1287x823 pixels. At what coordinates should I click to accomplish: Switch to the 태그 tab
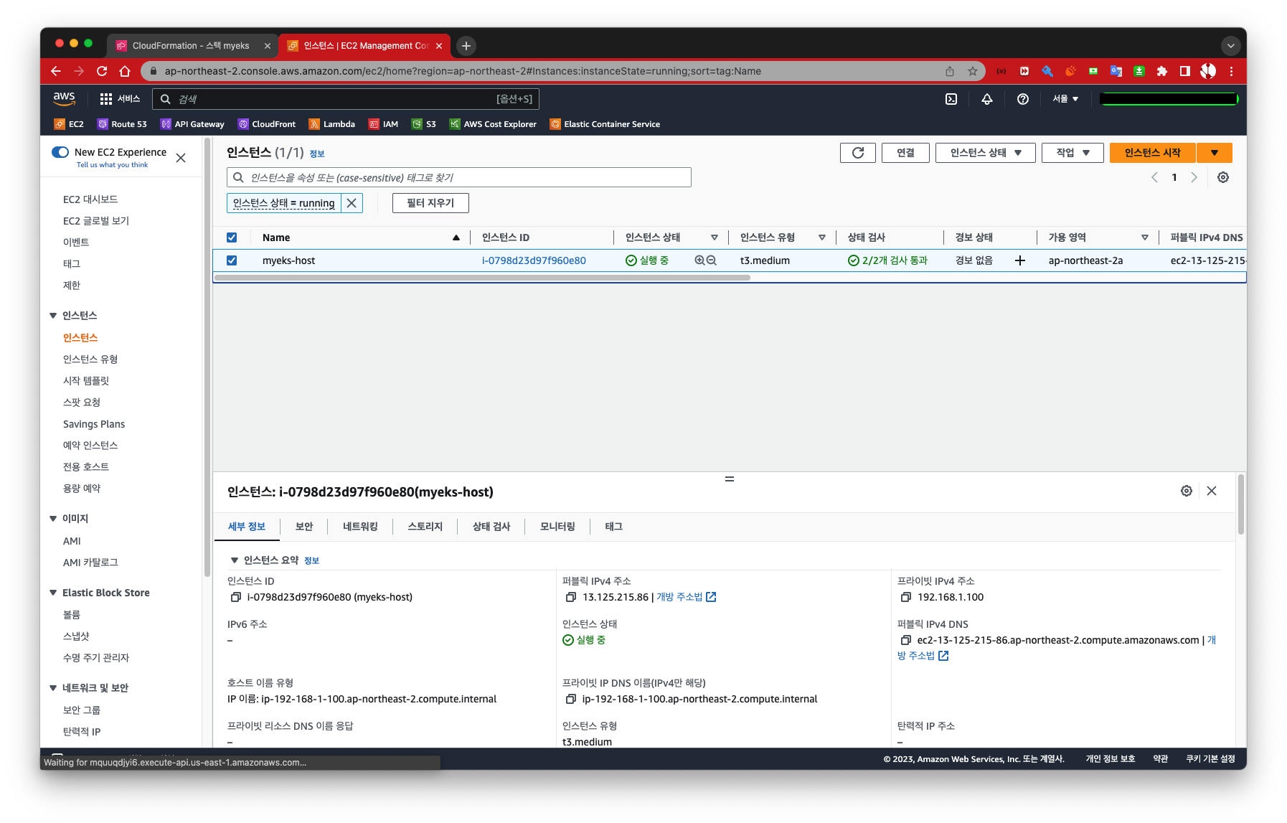[613, 527]
